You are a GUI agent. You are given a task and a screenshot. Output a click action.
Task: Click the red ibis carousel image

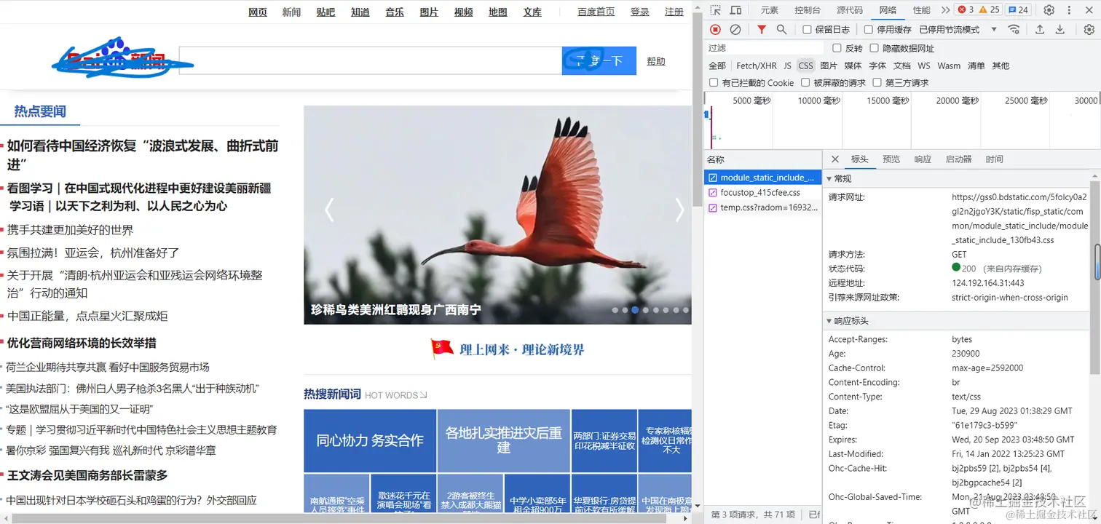click(497, 215)
